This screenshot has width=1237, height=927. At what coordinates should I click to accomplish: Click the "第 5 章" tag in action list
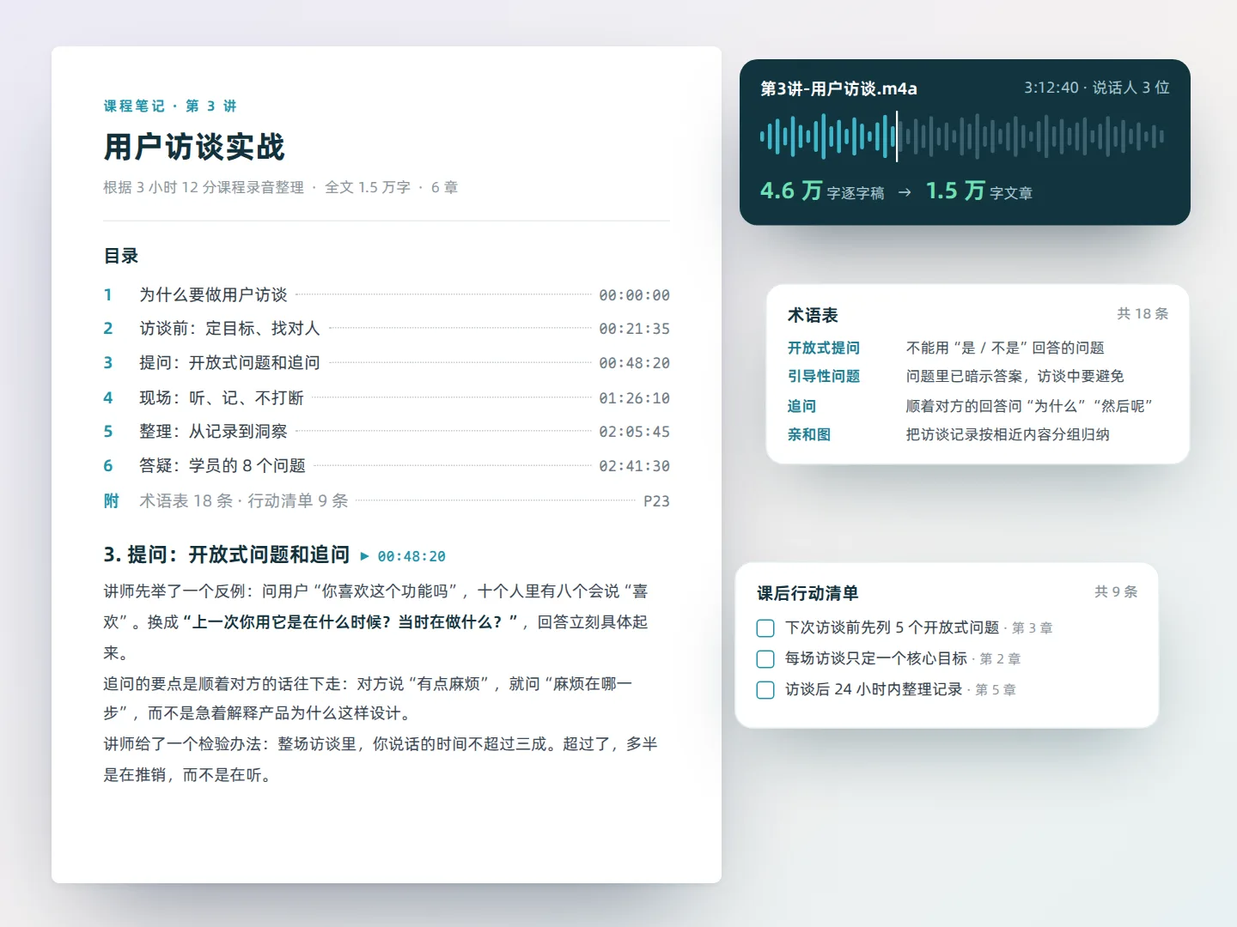tap(996, 690)
